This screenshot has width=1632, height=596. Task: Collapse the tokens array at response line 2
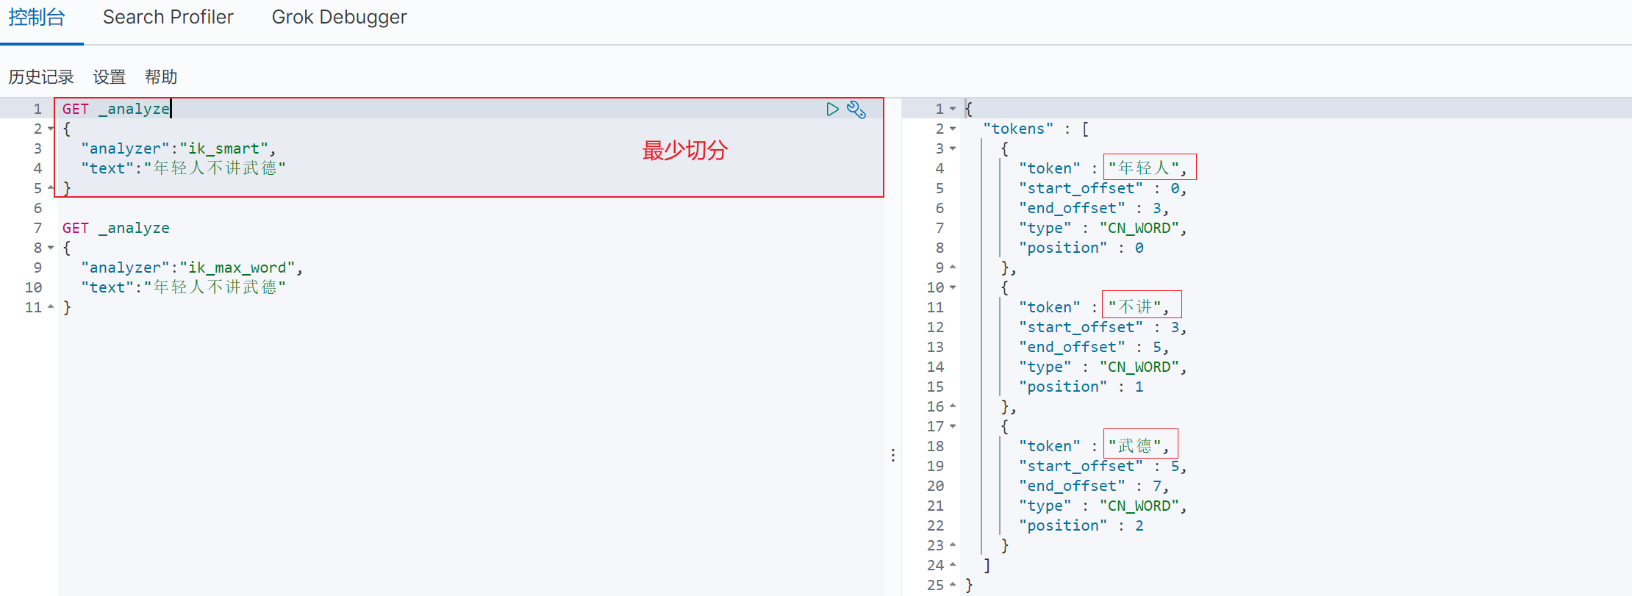(953, 129)
